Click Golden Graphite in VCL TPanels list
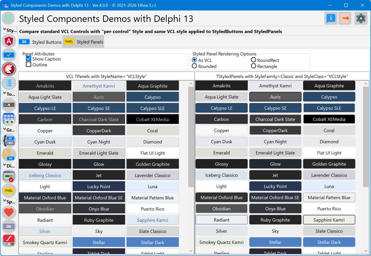Screen dimensions: 371x256 (x=152, y=164)
